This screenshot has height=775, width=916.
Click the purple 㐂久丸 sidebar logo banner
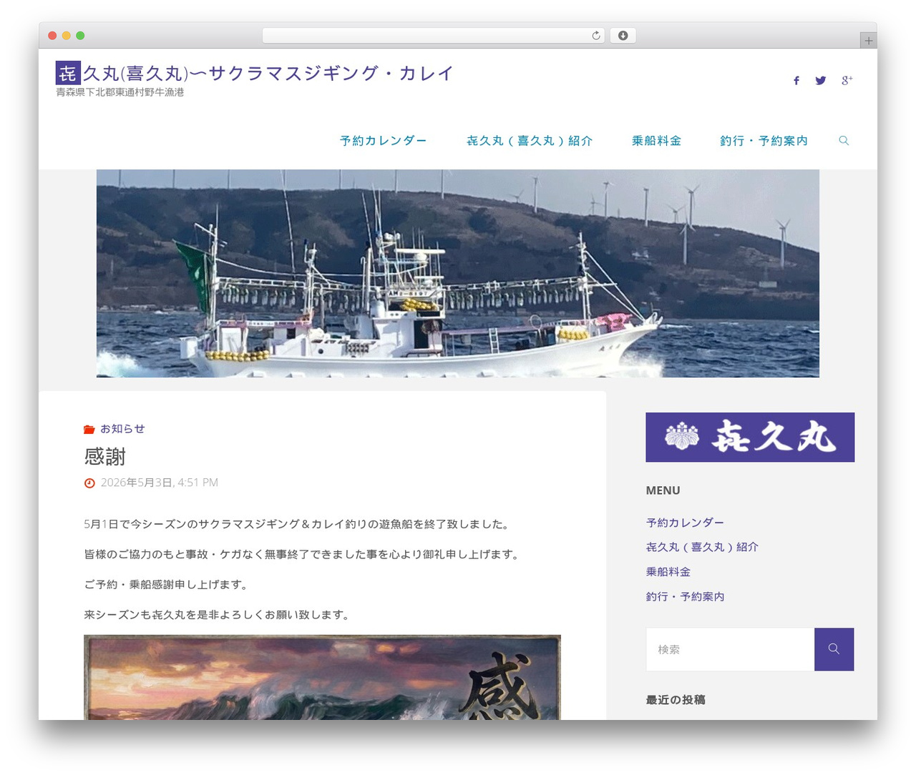pos(750,437)
